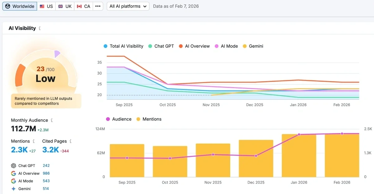
Task: Click the Dec 2025 audience data point
Action: [256, 156]
